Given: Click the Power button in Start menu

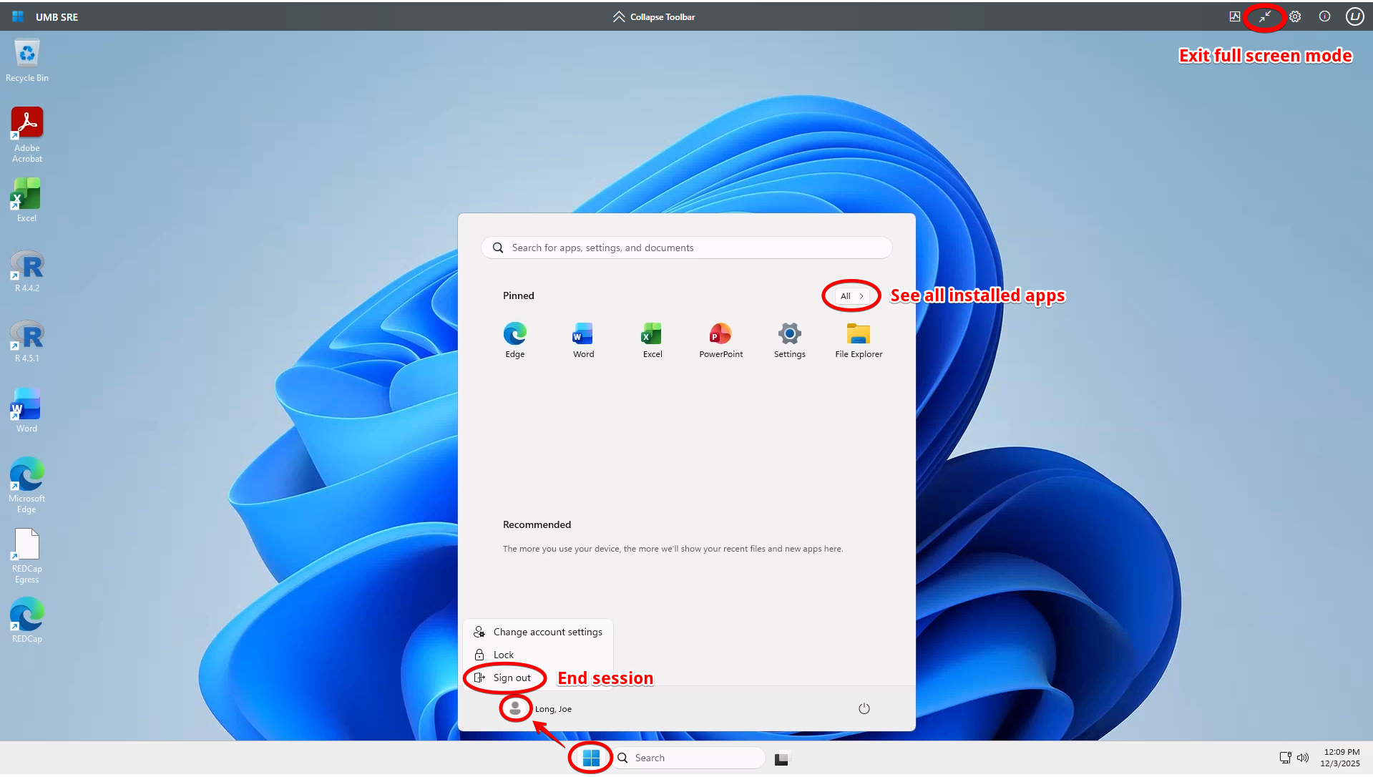Looking at the screenshot, I should tap(864, 708).
